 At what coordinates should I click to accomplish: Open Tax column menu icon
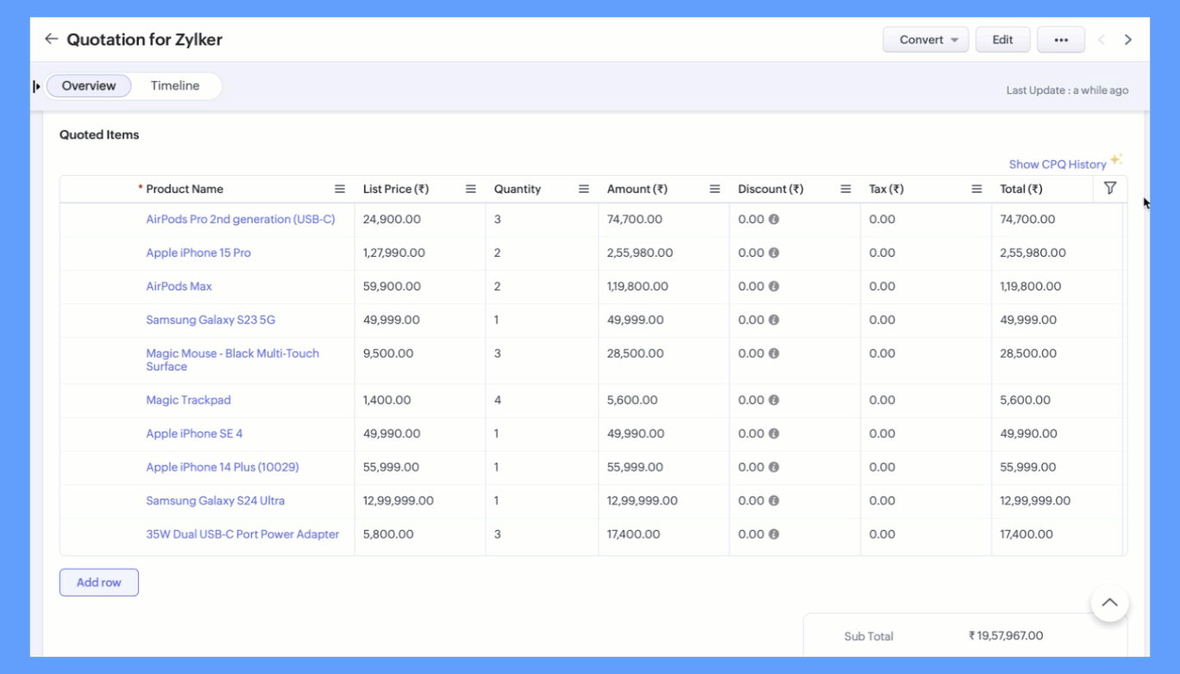[977, 189]
